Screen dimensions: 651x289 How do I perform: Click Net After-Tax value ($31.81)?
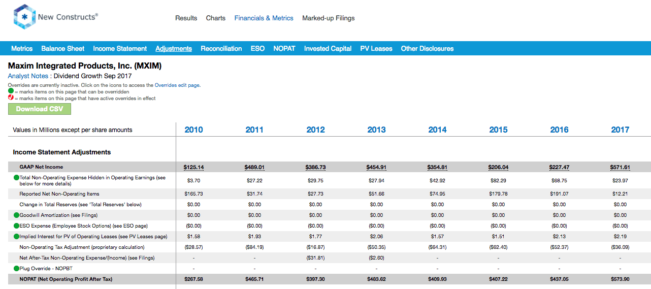click(316, 258)
